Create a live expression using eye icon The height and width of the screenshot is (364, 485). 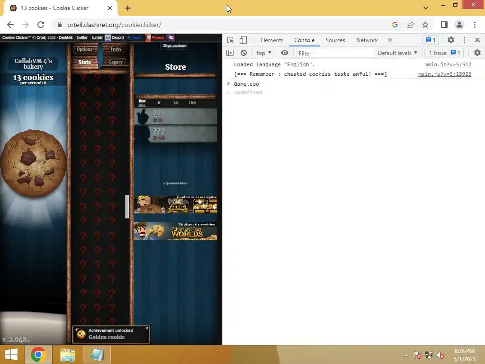click(284, 53)
